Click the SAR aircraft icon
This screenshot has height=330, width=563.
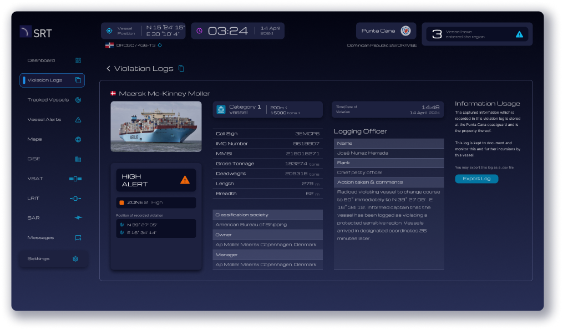78,217
